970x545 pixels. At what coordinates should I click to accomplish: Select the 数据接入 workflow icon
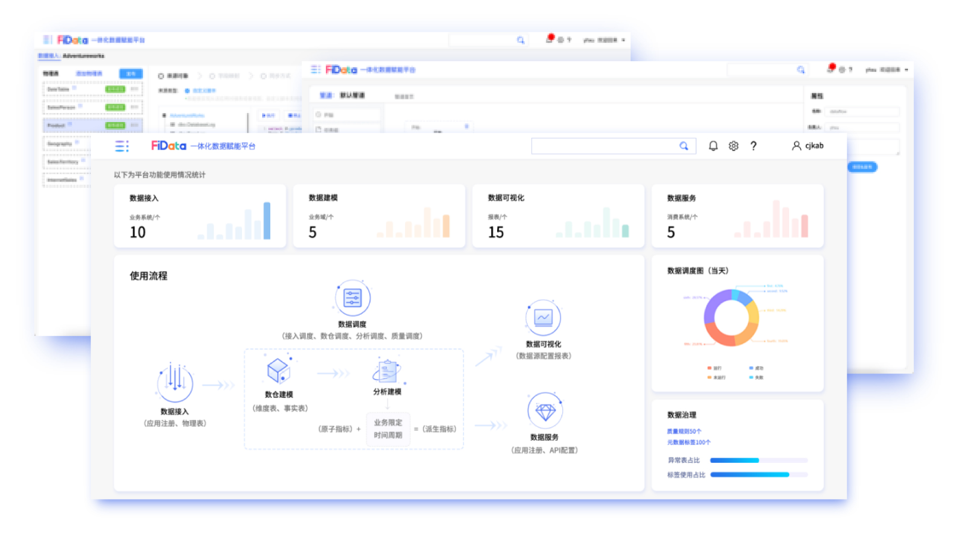(x=174, y=384)
